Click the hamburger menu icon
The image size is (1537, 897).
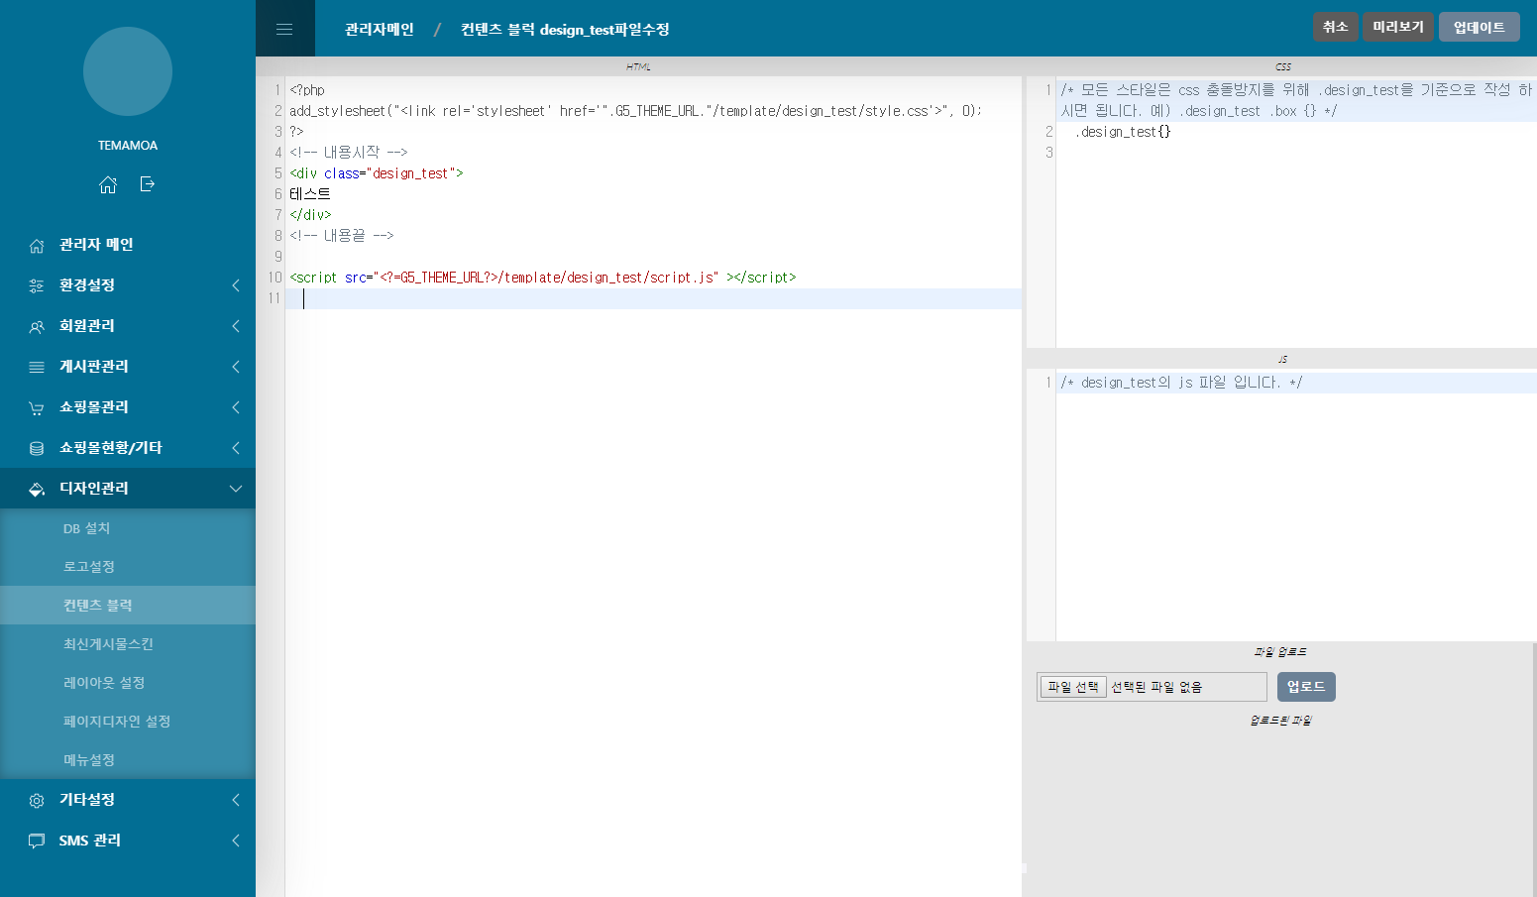click(284, 29)
